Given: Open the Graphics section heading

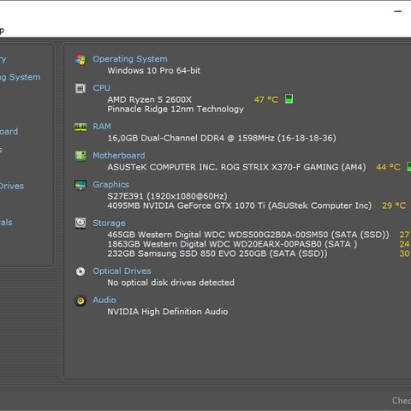Looking at the screenshot, I should [111, 185].
